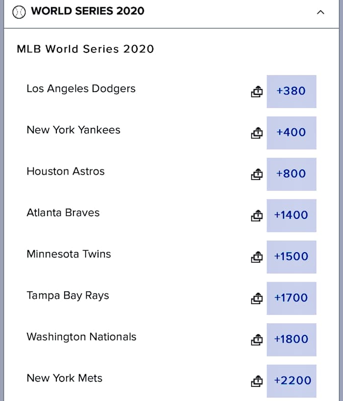Select the +380 odds for Los Angeles Dodgers
The image size is (343, 401).
pos(292,92)
